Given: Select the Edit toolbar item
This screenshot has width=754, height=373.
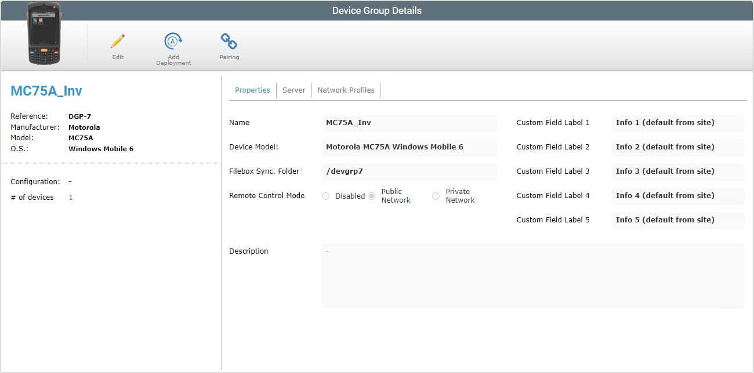Looking at the screenshot, I should 117,46.
